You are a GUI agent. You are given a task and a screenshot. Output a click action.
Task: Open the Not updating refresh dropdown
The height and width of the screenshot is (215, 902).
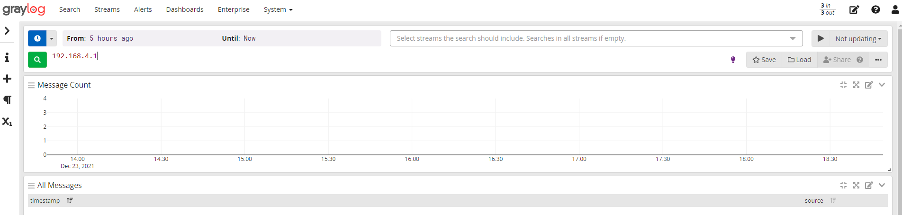click(x=858, y=39)
